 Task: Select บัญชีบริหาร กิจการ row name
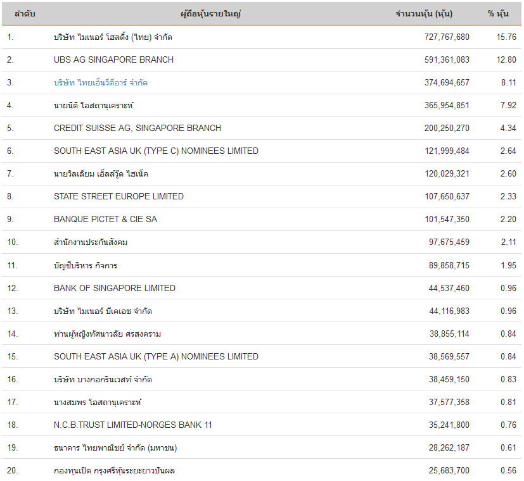click(86, 265)
